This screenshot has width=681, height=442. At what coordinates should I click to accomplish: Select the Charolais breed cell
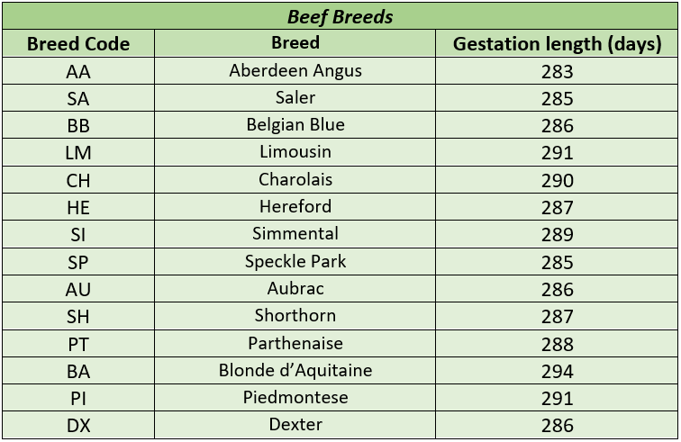pos(295,180)
